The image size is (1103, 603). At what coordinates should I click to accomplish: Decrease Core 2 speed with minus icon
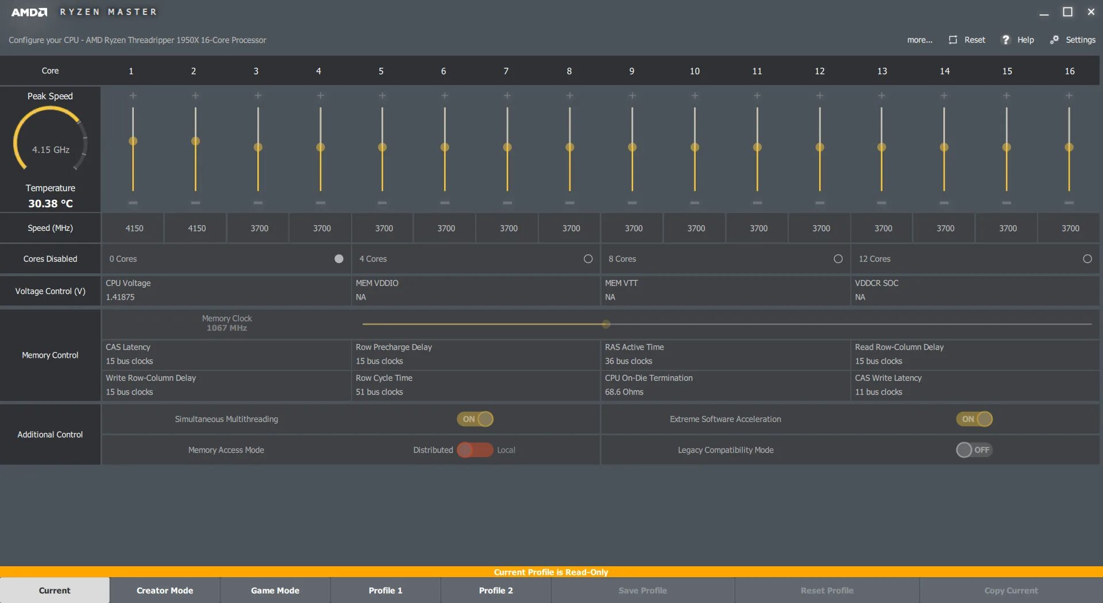point(195,203)
